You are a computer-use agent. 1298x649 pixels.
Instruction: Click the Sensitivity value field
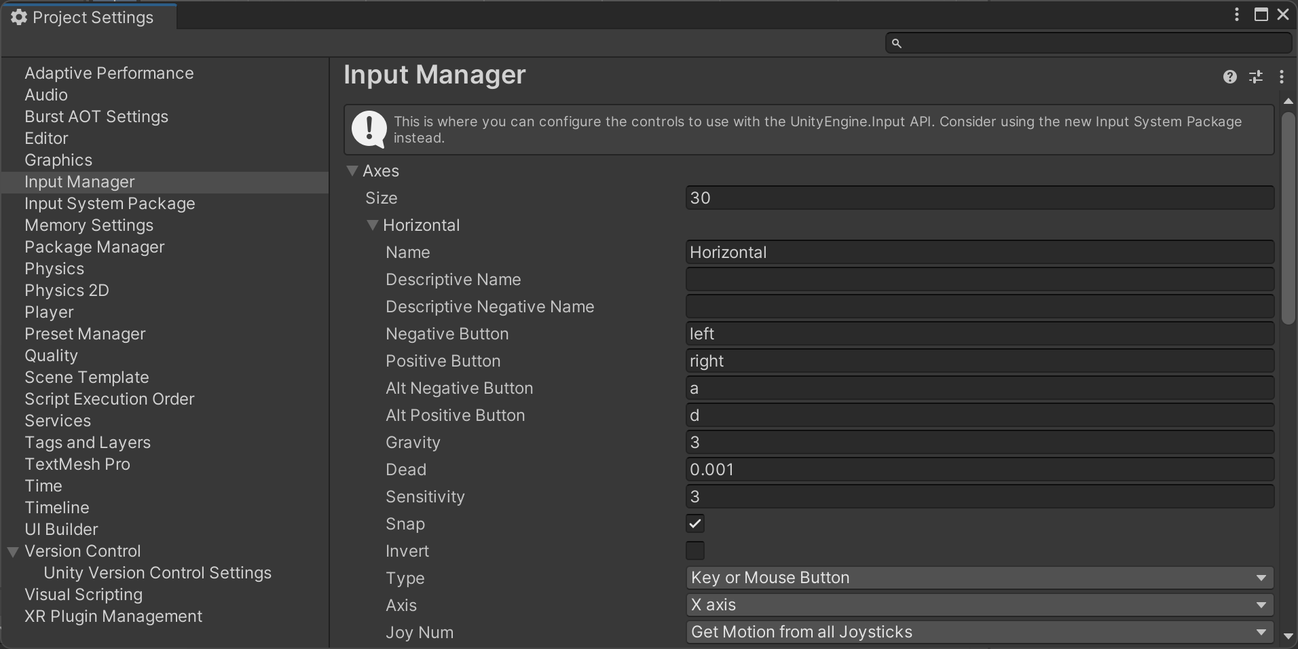point(980,497)
